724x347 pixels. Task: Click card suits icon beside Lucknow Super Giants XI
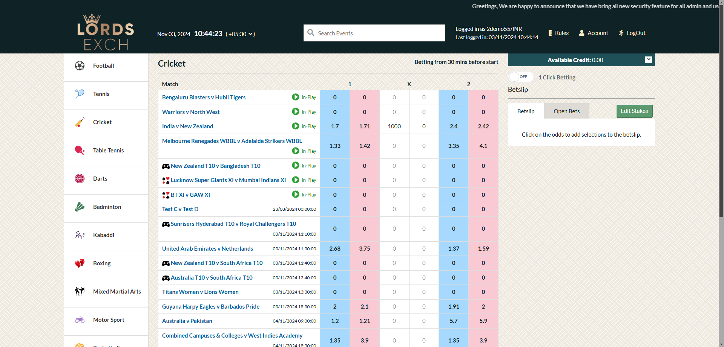[166, 180]
